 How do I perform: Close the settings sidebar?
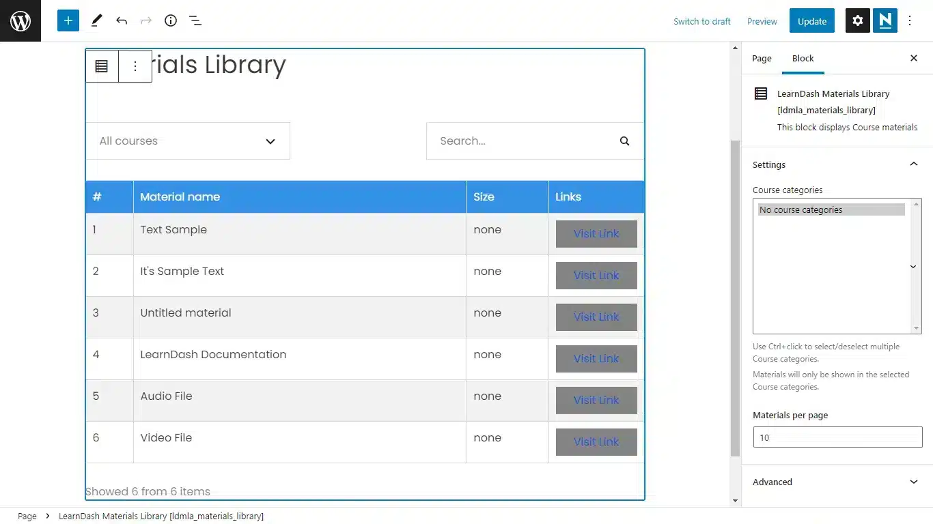914,58
